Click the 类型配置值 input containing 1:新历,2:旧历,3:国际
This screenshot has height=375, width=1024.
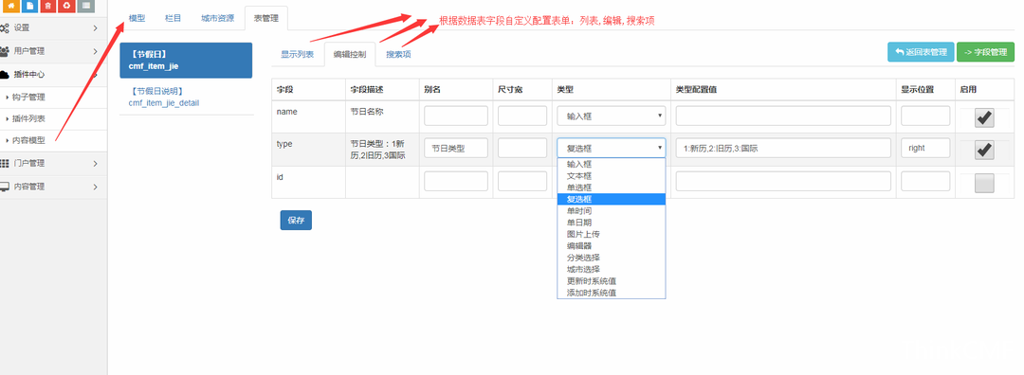(x=784, y=148)
